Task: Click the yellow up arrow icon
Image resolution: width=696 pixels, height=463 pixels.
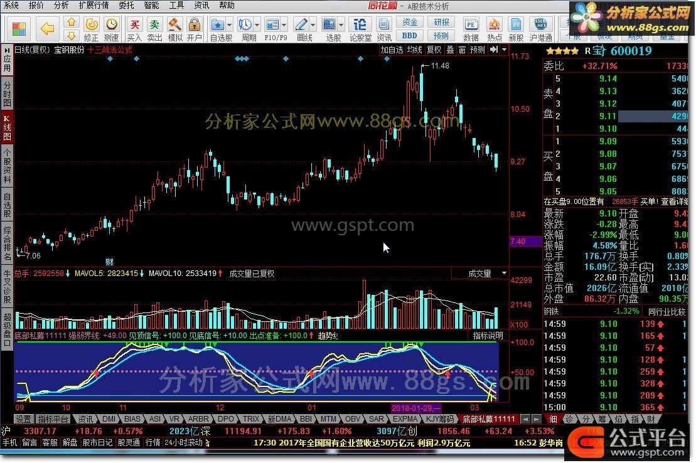Action: (72, 22)
